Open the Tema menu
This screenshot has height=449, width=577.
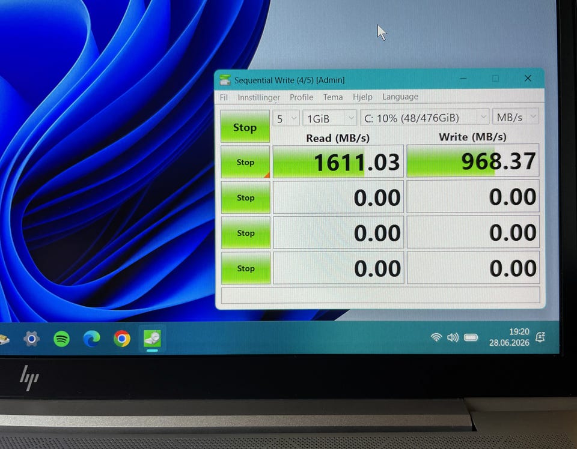(x=333, y=97)
